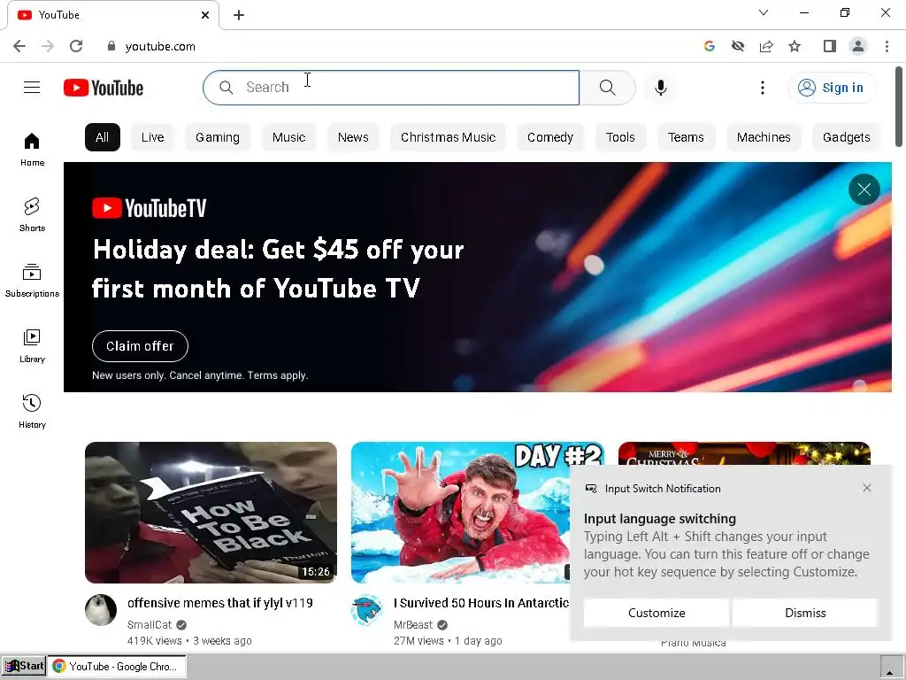The image size is (906, 680).
Task: Click the crossed-eye tracking protection icon
Action: 738,46
